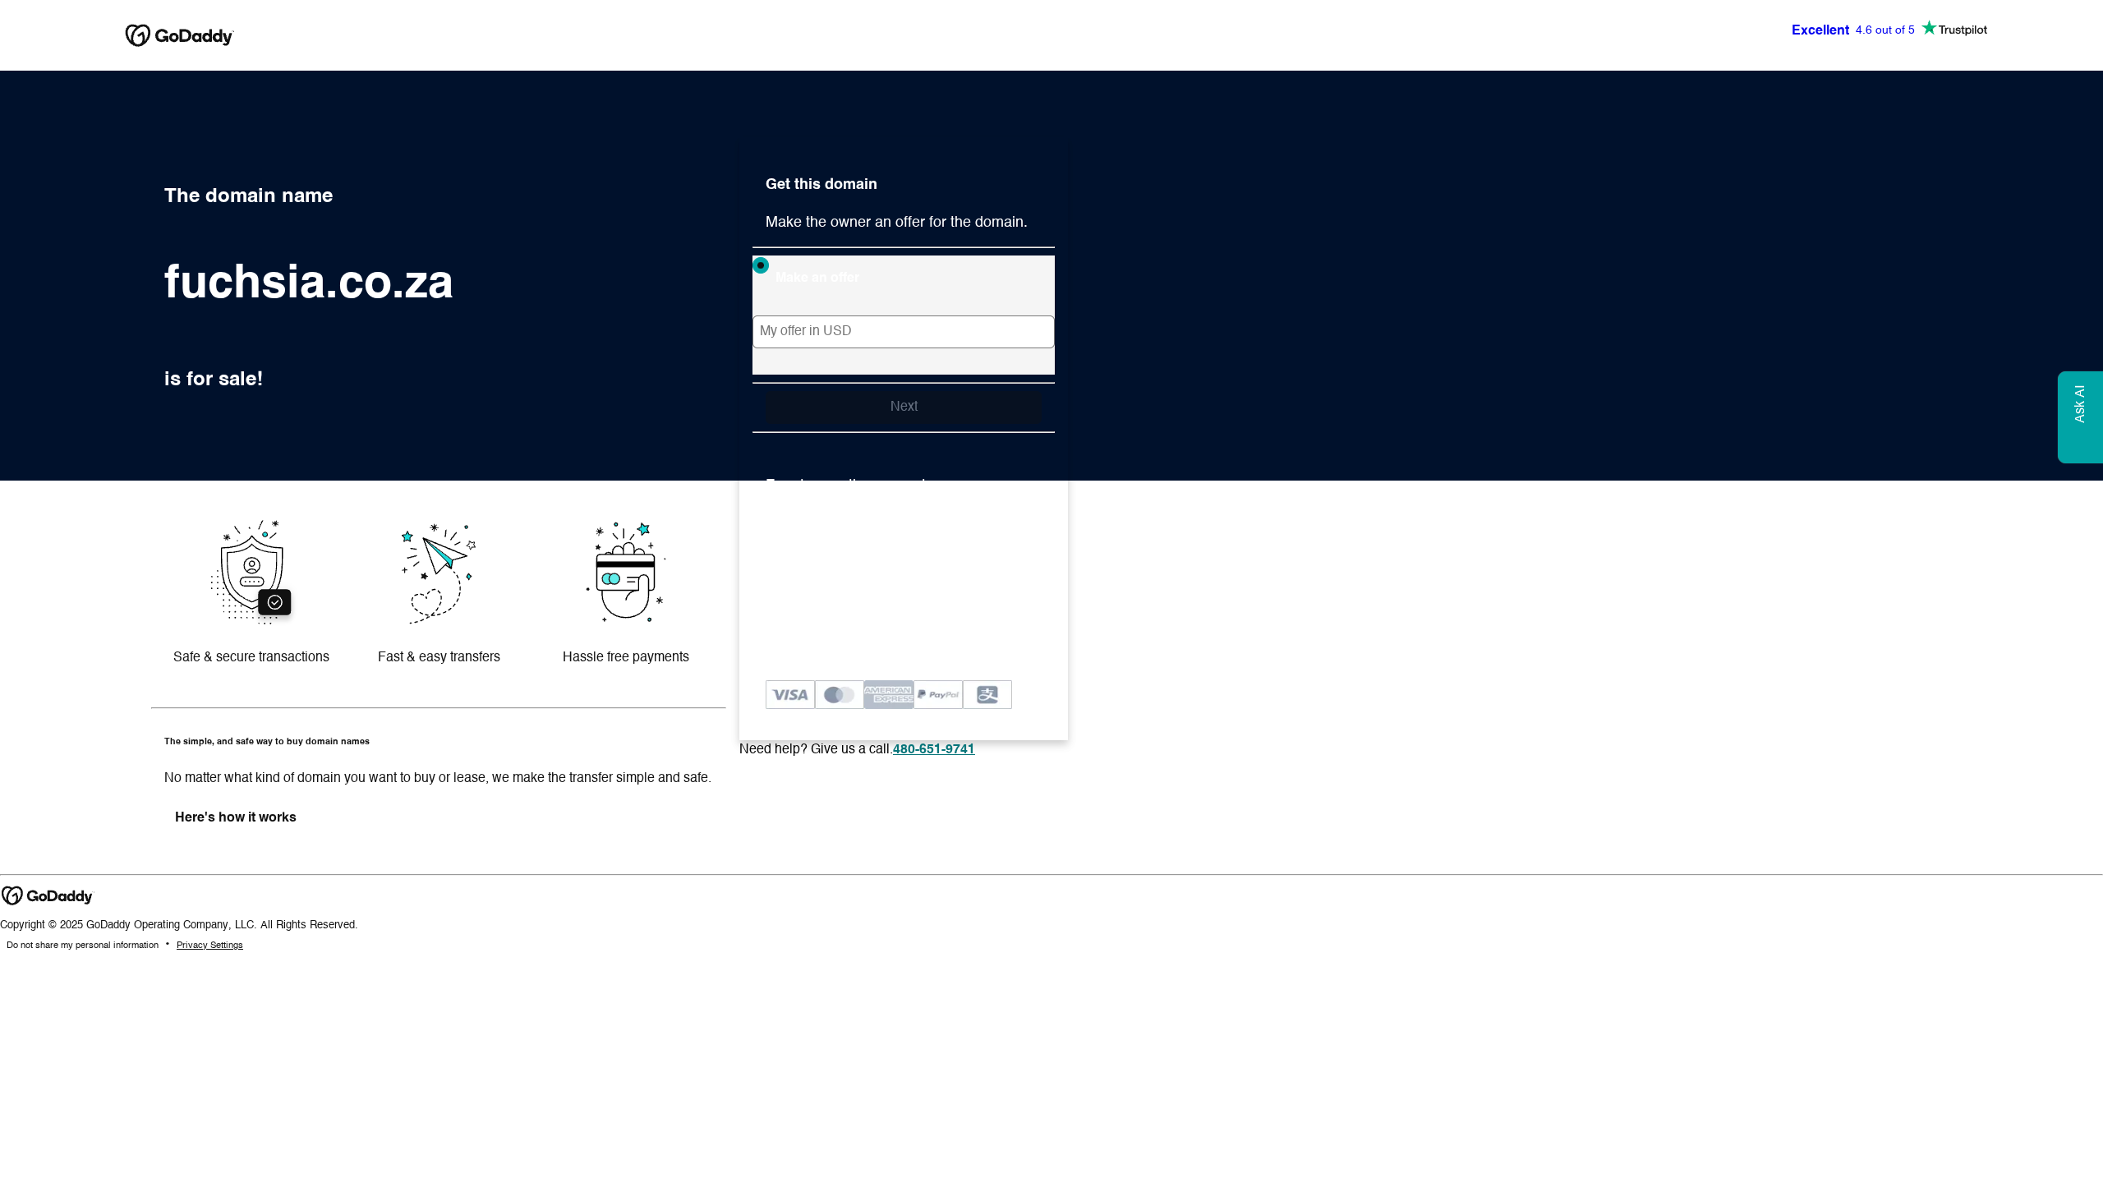Click the Fast & easy transfers label
Screen dimensions: 2103x1183
pos(439,656)
